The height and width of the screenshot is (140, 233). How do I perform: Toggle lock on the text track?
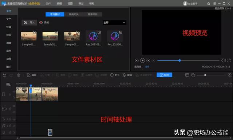point(10,119)
